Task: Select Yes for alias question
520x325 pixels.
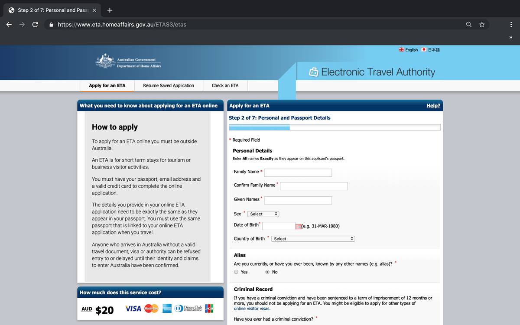Action: [x=236, y=272]
